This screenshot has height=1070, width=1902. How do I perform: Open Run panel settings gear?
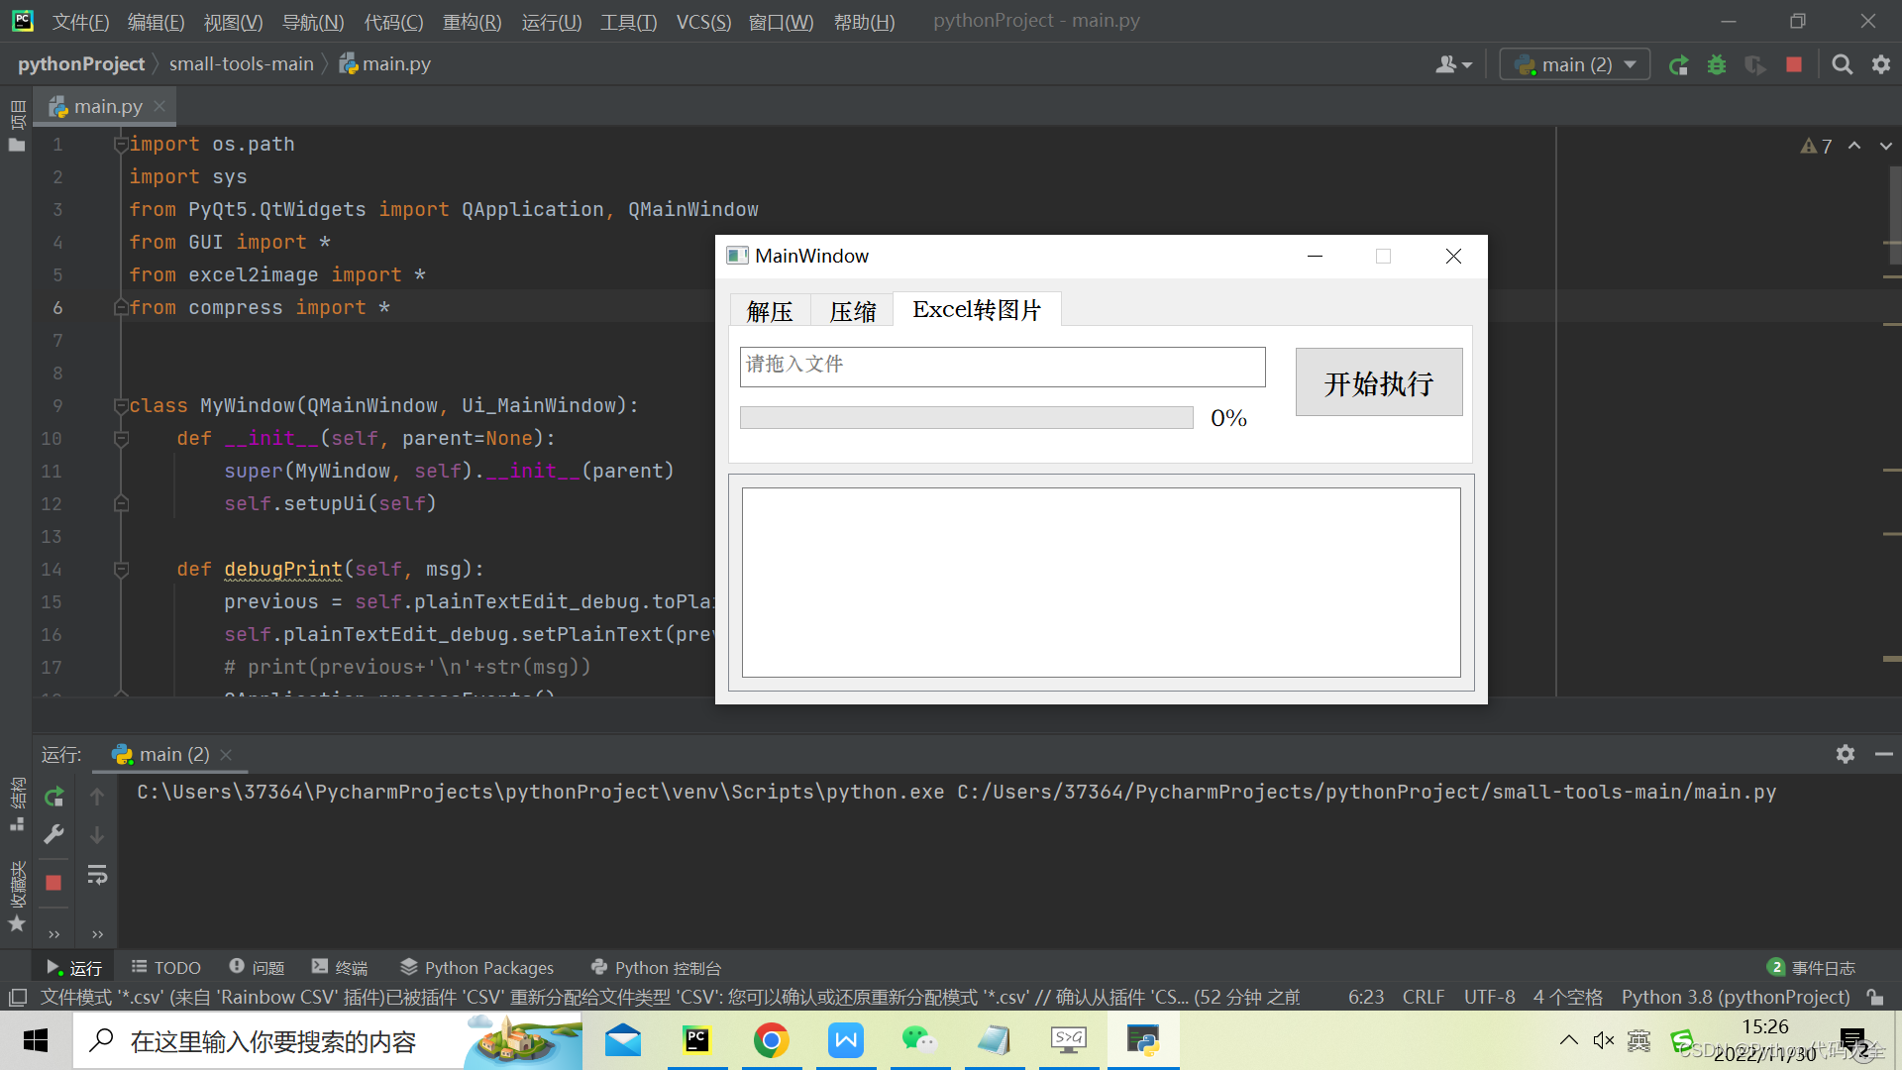click(1845, 754)
